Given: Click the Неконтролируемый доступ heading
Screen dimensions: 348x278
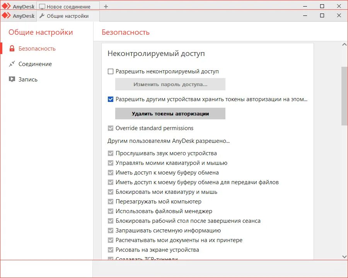Looking at the screenshot, I should pyautogui.click(x=156, y=53).
